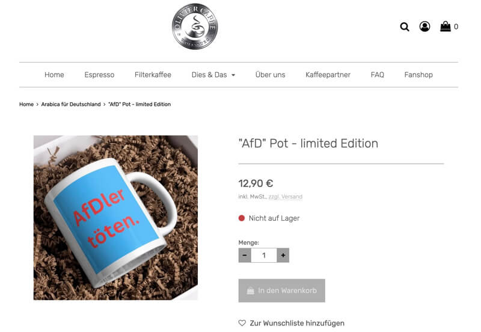Decrease quantity with minus button
The height and width of the screenshot is (332, 481).
[245, 255]
